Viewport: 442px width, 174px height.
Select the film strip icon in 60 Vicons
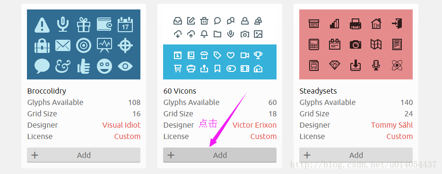pos(245,69)
